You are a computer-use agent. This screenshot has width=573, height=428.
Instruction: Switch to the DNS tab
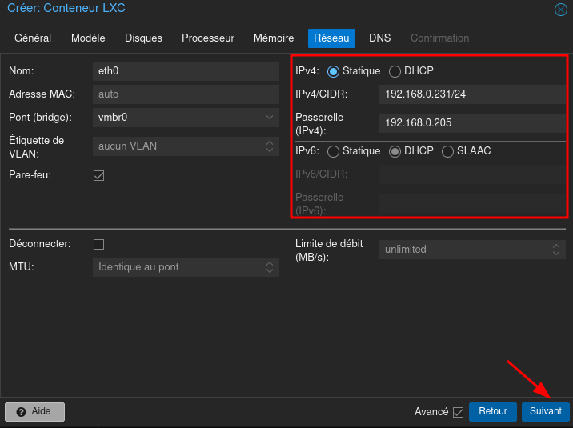click(379, 38)
